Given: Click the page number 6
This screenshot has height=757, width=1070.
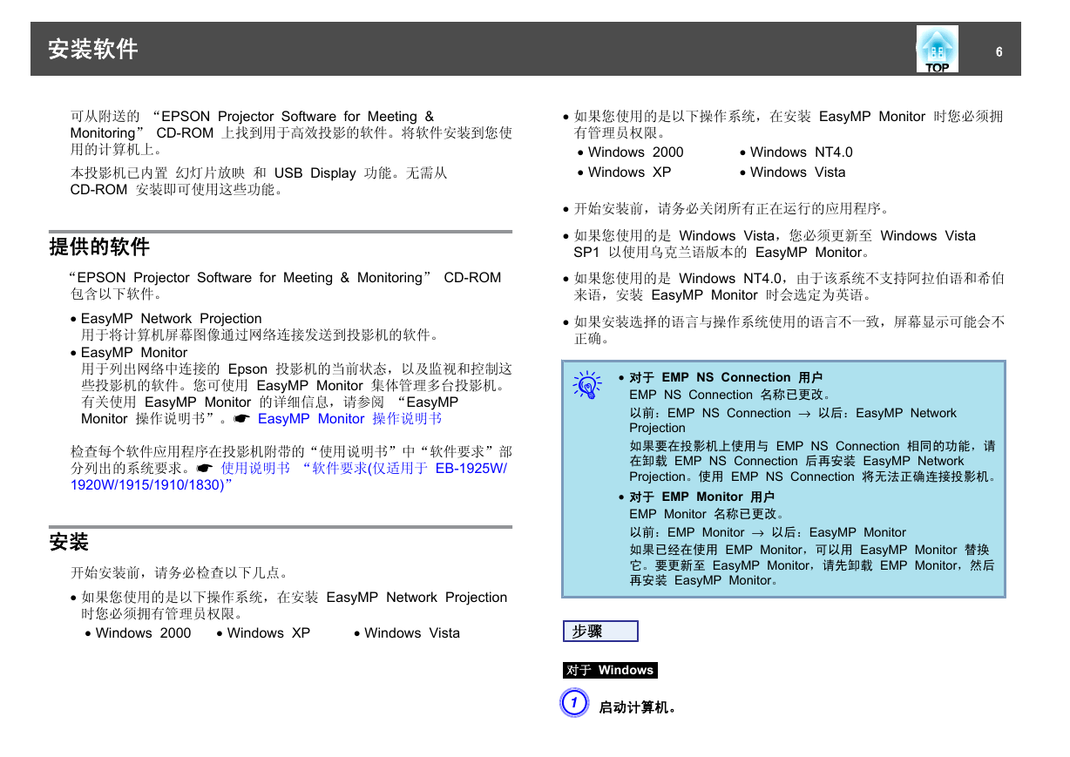Looking at the screenshot, I should coord(999,51).
